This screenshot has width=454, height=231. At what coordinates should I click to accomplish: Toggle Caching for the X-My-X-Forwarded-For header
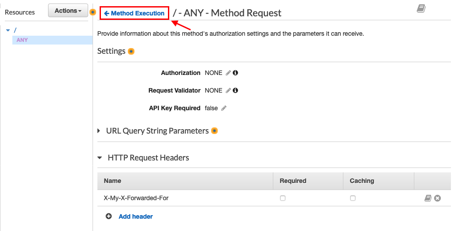(353, 198)
